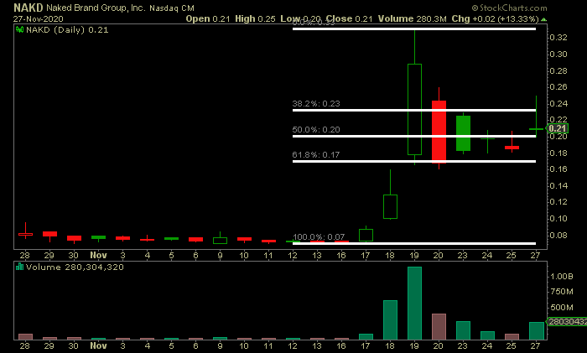The width and height of the screenshot is (587, 353).
Task: Click the 500M volume axis label
Action: click(x=562, y=308)
